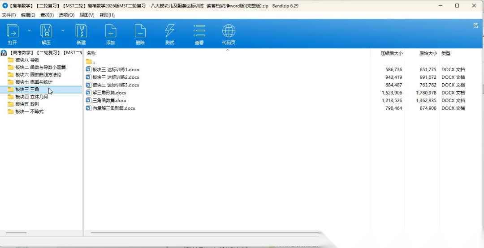The image size is (484, 248).
Task: Open the dropdown arrow beside 打开
Action: tap(30, 30)
